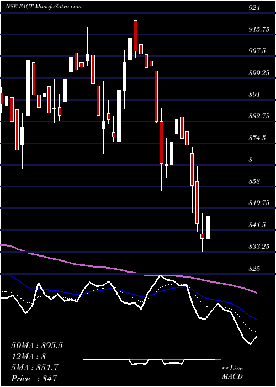Click the 899.25 price axis label

[x=258, y=72]
